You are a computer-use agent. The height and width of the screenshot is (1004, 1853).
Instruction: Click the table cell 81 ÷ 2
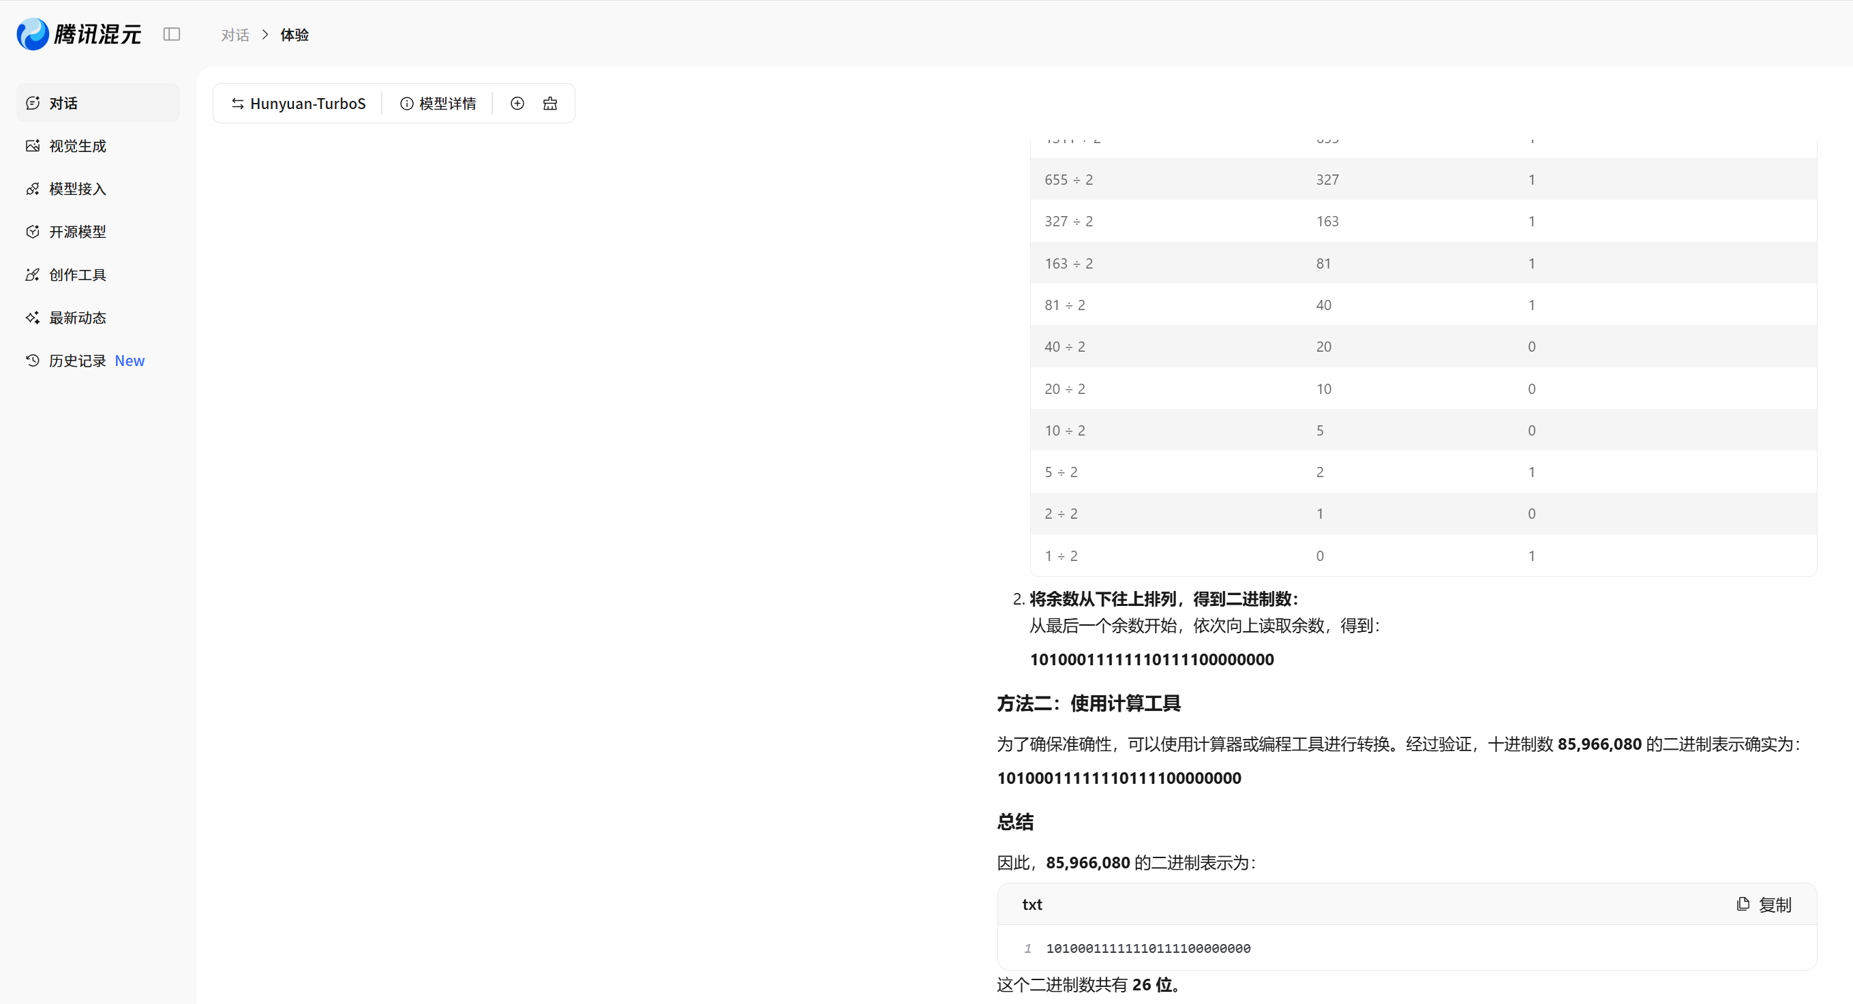(1065, 305)
